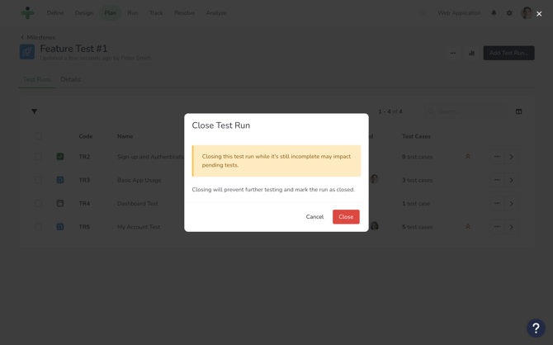Switch to the Details tab
Screen dimensions: 553x345
point(70,79)
